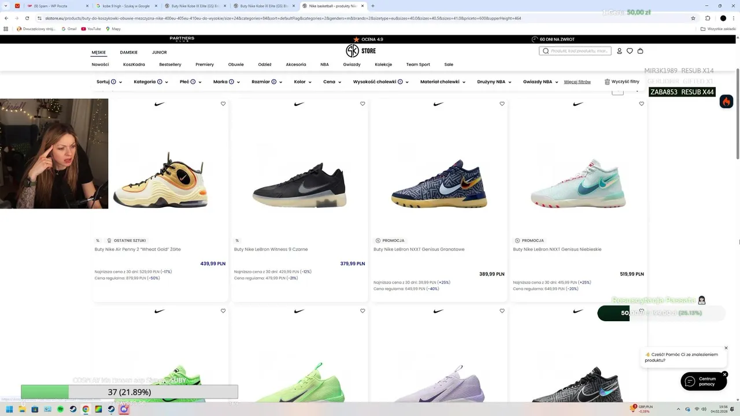Open the YouTube bookmark
The height and width of the screenshot is (416, 740).
[91, 29]
